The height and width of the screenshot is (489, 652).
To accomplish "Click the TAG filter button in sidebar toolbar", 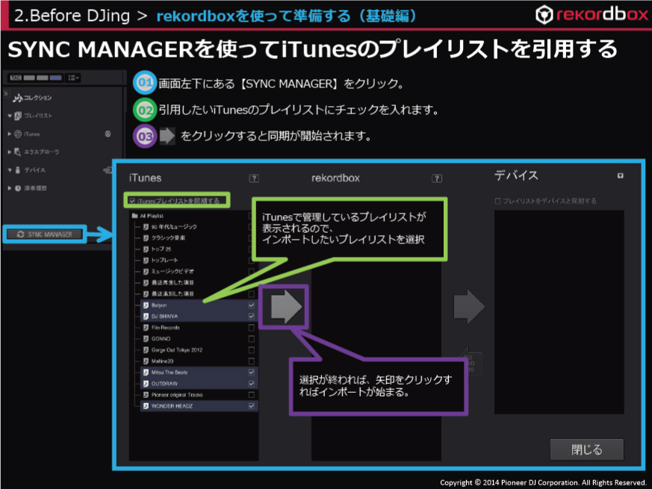I will click(16, 78).
